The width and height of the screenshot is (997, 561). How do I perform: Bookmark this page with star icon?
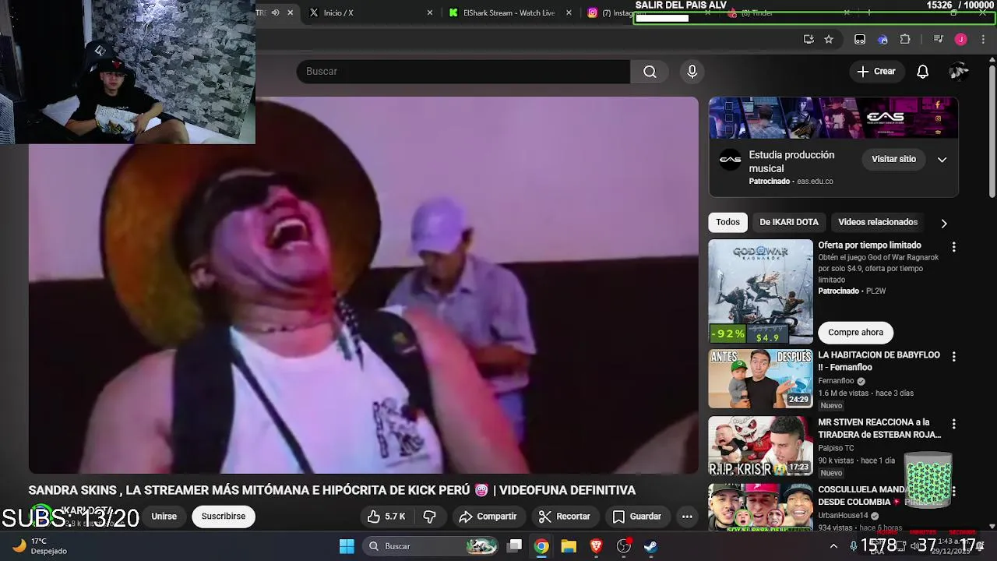click(829, 39)
